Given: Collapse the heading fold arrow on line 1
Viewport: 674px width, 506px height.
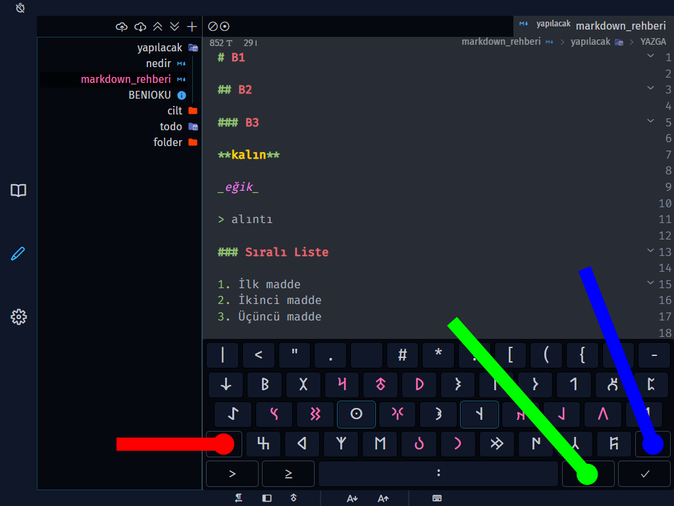Looking at the screenshot, I should pos(650,57).
